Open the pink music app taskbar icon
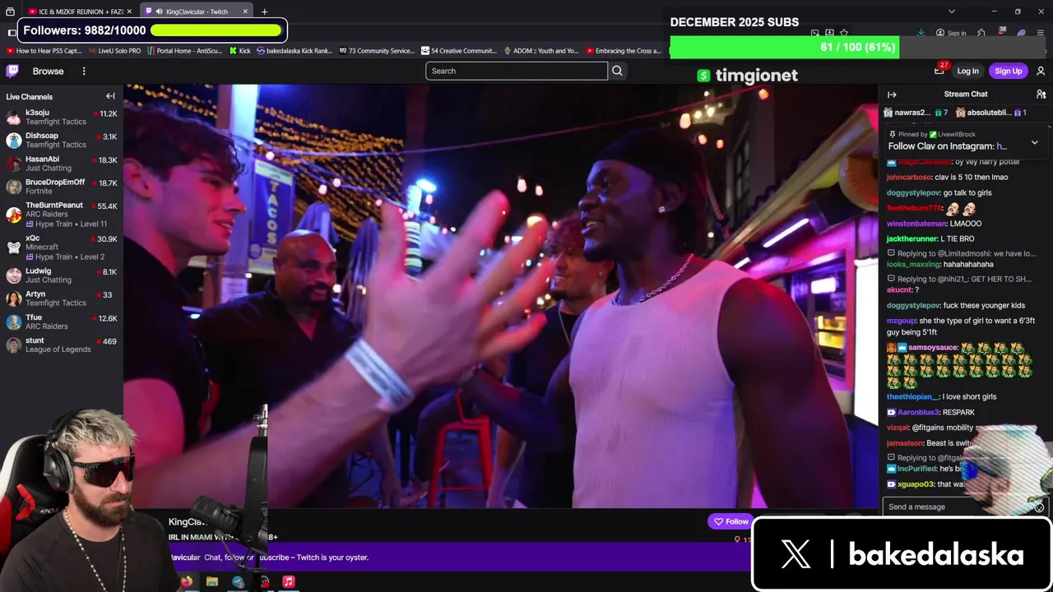The image size is (1053, 592). pos(288,581)
